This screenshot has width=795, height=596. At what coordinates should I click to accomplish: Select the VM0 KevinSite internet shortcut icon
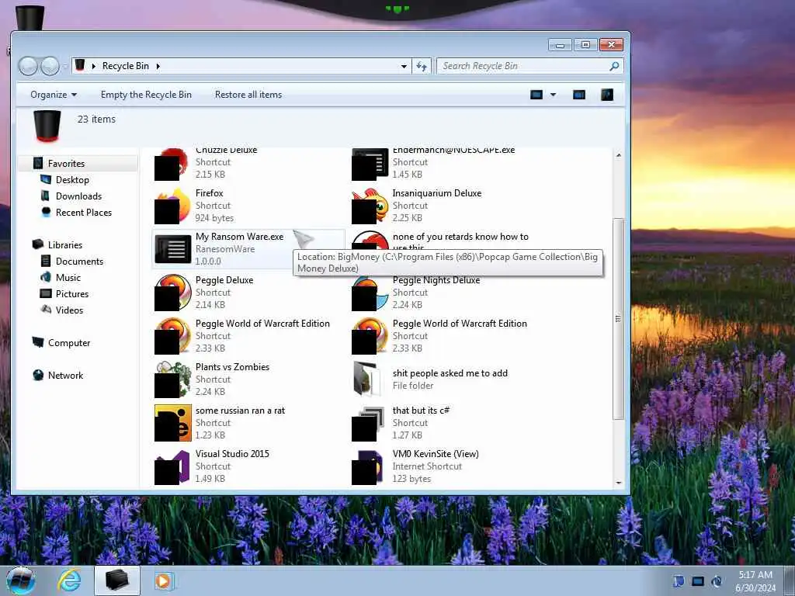click(x=367, y=466)
